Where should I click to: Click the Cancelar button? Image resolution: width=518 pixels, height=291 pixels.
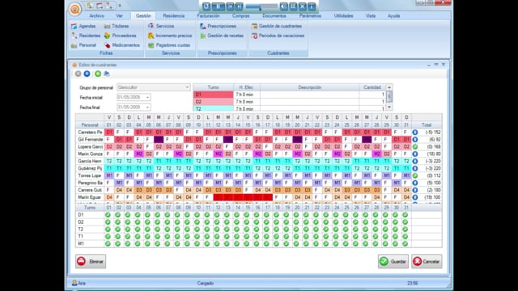427,261
